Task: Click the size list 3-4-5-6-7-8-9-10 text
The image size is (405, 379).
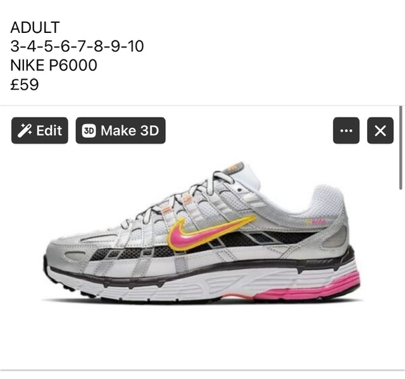Action: coord(77,46)
